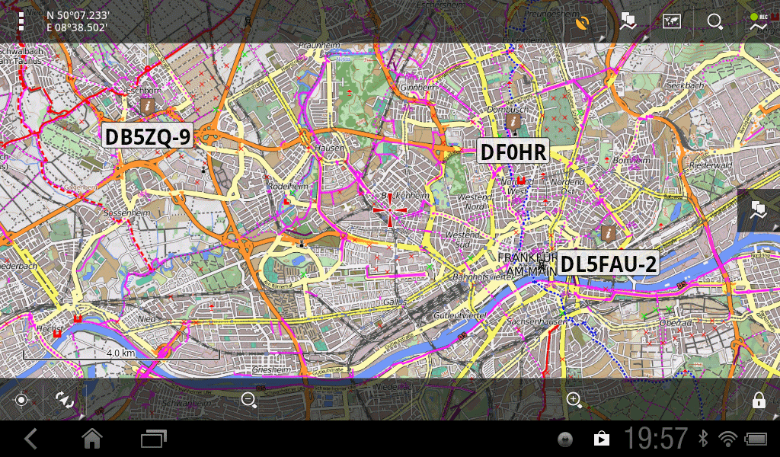The width and height of the screenshot is (780, 457).
Task: Tap the Sossenheim district label
Action: click(127, 213)
